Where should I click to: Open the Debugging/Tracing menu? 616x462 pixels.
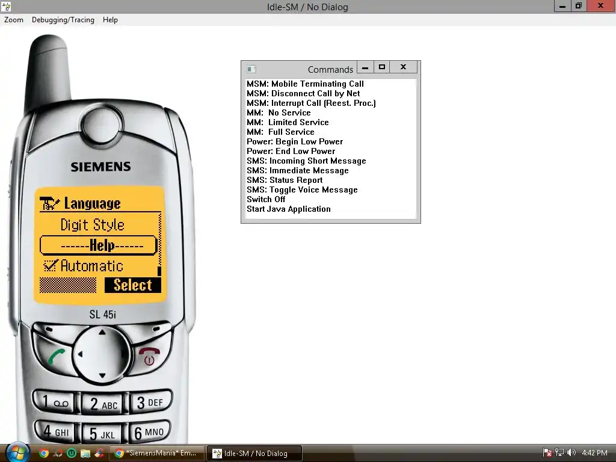point(63,20)
